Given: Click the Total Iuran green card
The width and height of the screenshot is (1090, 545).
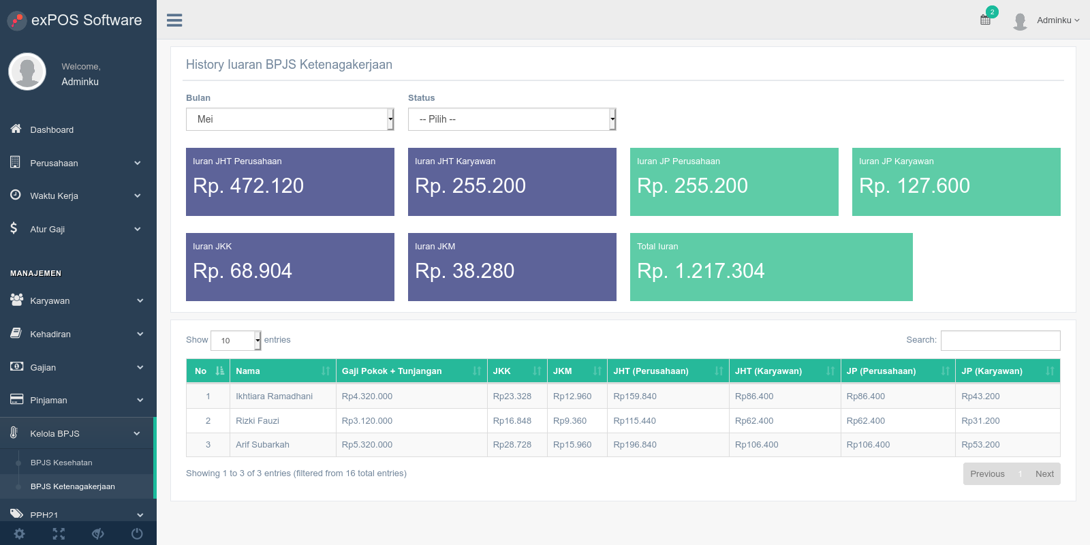Looking at the screenshot, I should tap(771, 267).
